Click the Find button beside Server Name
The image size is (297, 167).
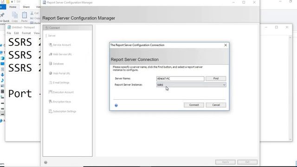(x=216, y=78)
